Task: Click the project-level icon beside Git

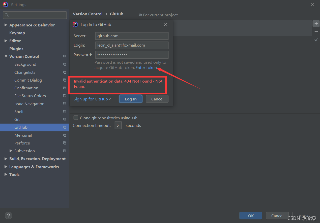Action: (65, 120)
